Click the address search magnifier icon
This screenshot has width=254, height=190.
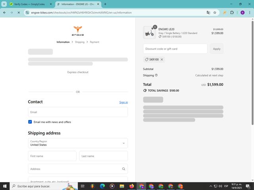123,169
